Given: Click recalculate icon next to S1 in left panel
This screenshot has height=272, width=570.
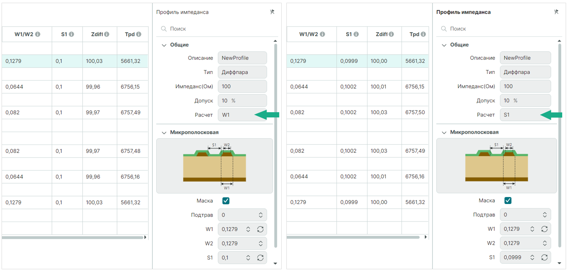Looking at the screenshot, I should click(x=261, y=258).
